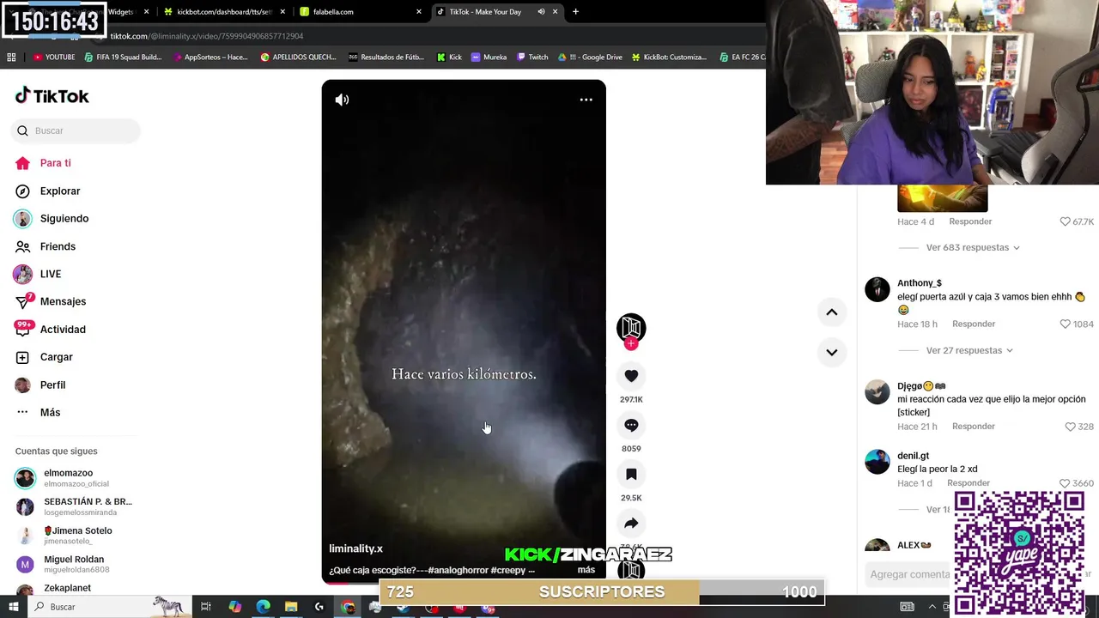The width and height of the screenshot is (1099, 618).
Task: Go to previous video with up arrow
Action: [831, 312]
